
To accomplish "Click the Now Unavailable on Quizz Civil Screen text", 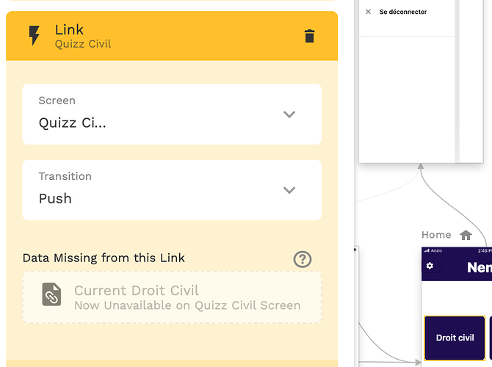I will click(187, 305).
